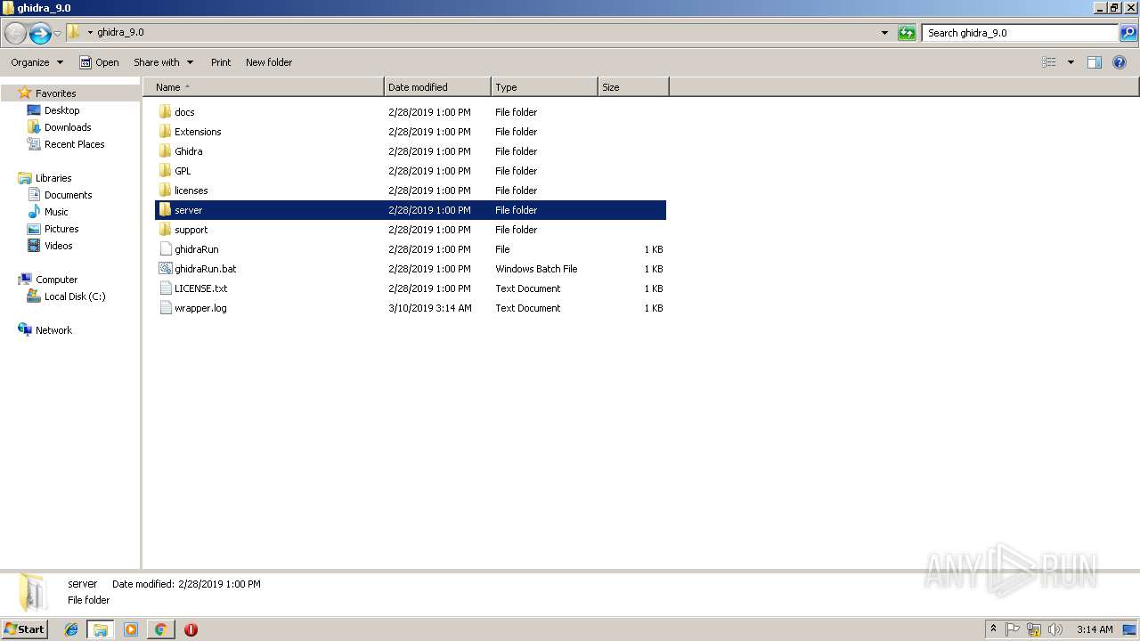The height and width of the screenshot is (641, 1140).
Task: Open Local Disk (C:)
Action: click(x=75, y=296)
